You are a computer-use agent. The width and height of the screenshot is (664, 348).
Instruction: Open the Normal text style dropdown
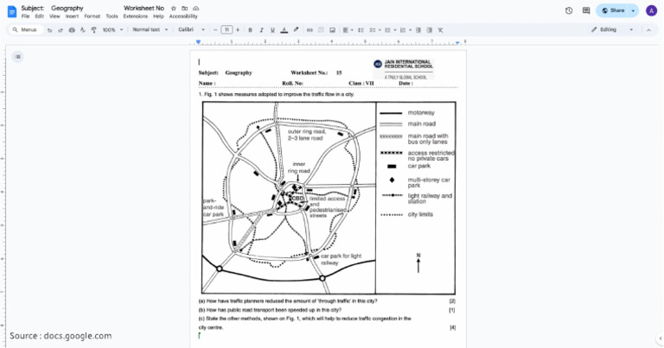click(x=150, y=30)
